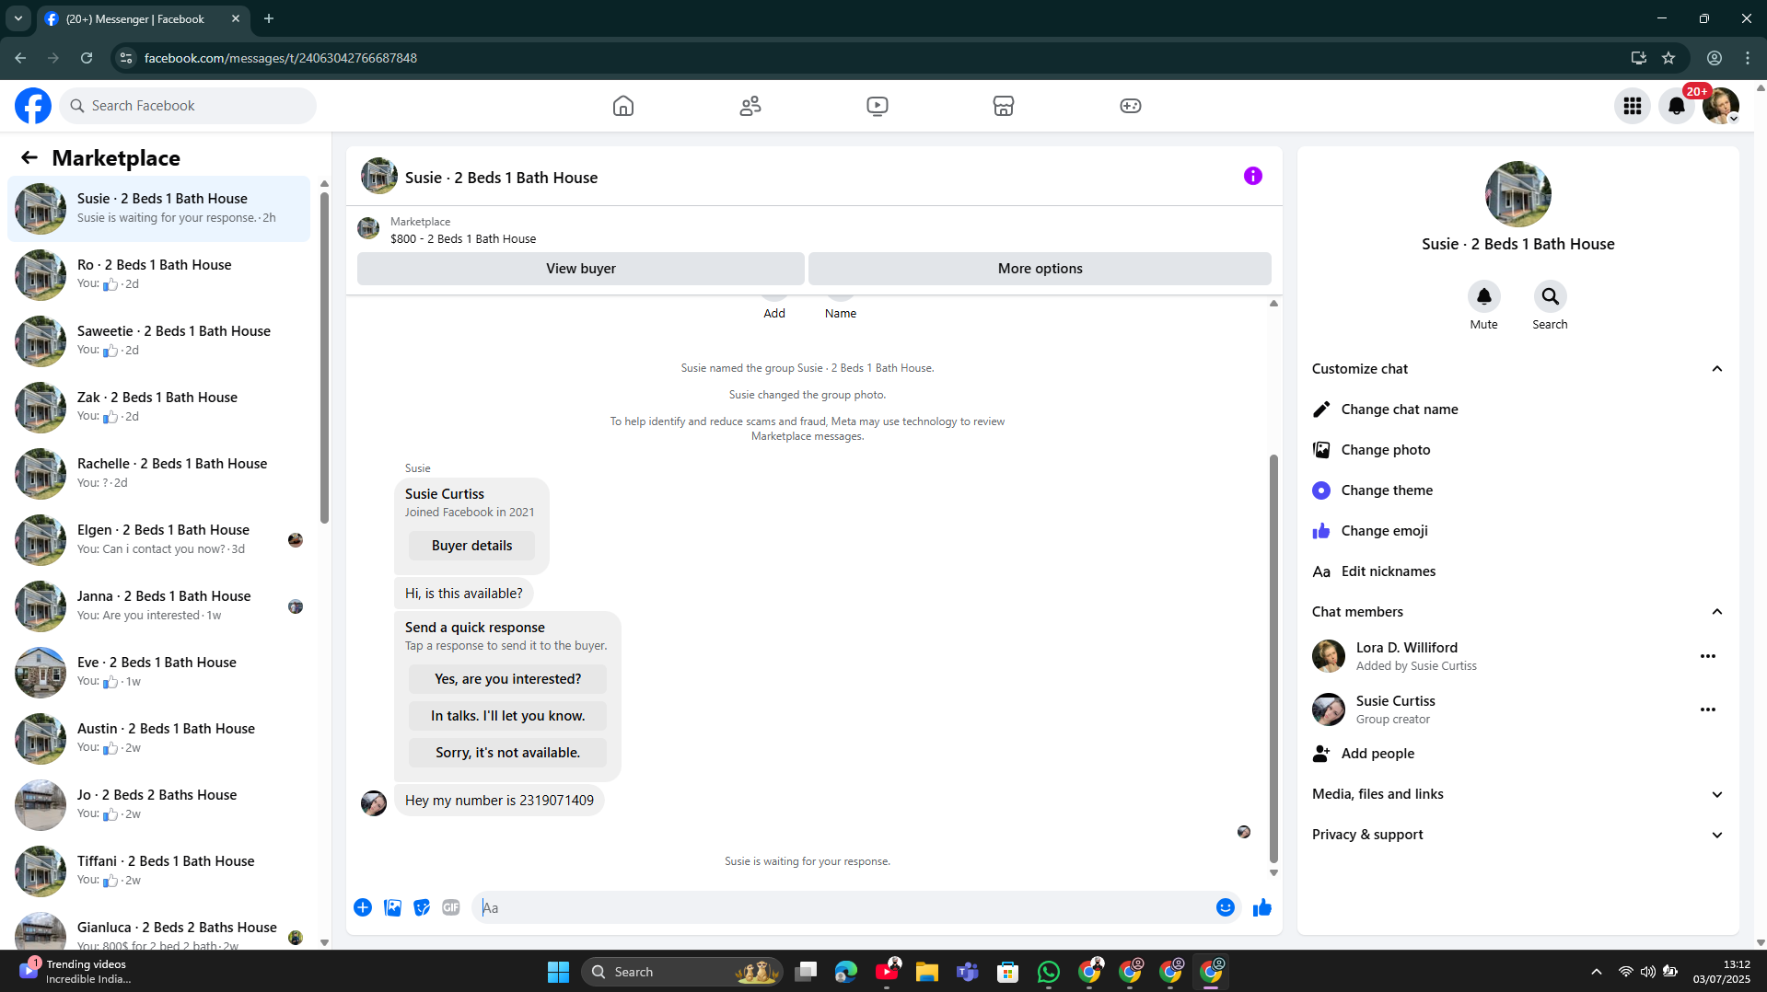Bookmark this page with star icon
The height and width of the screenshot is (992, 1767).
pyautogui.click(x=1668, y=58)
